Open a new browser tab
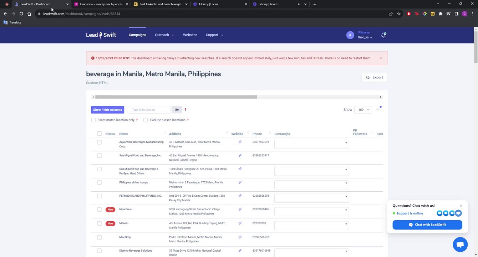This screenshot has width=478, height=257. point(315,4)
